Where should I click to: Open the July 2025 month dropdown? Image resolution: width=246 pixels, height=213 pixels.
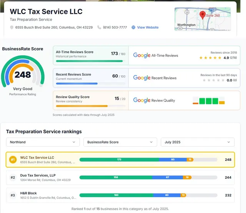(x=198, y=142)
